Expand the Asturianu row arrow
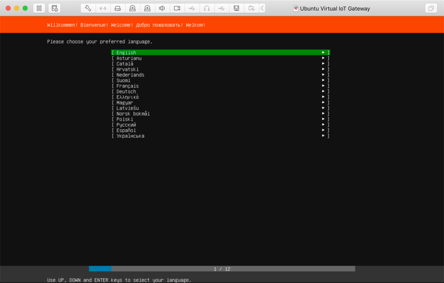 pos(323,58)
